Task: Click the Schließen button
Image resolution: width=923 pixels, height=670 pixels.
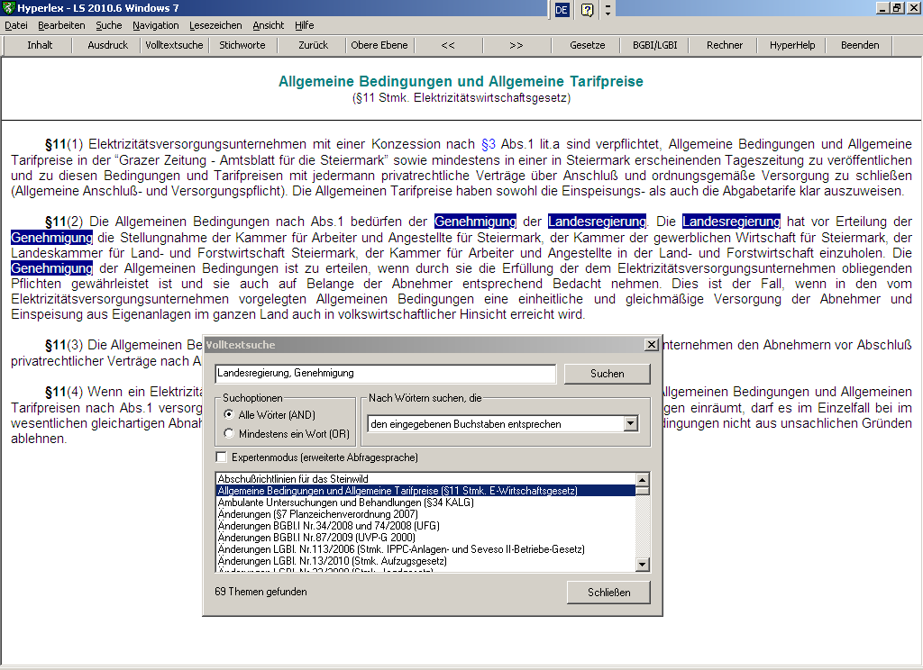Action: coord(608,593)
